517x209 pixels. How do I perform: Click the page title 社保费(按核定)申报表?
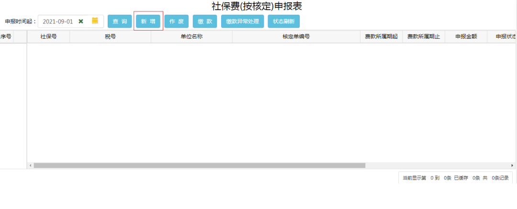tap(257, 6)
